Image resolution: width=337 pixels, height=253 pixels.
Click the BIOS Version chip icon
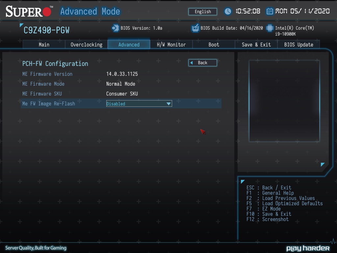pos(116,28)
